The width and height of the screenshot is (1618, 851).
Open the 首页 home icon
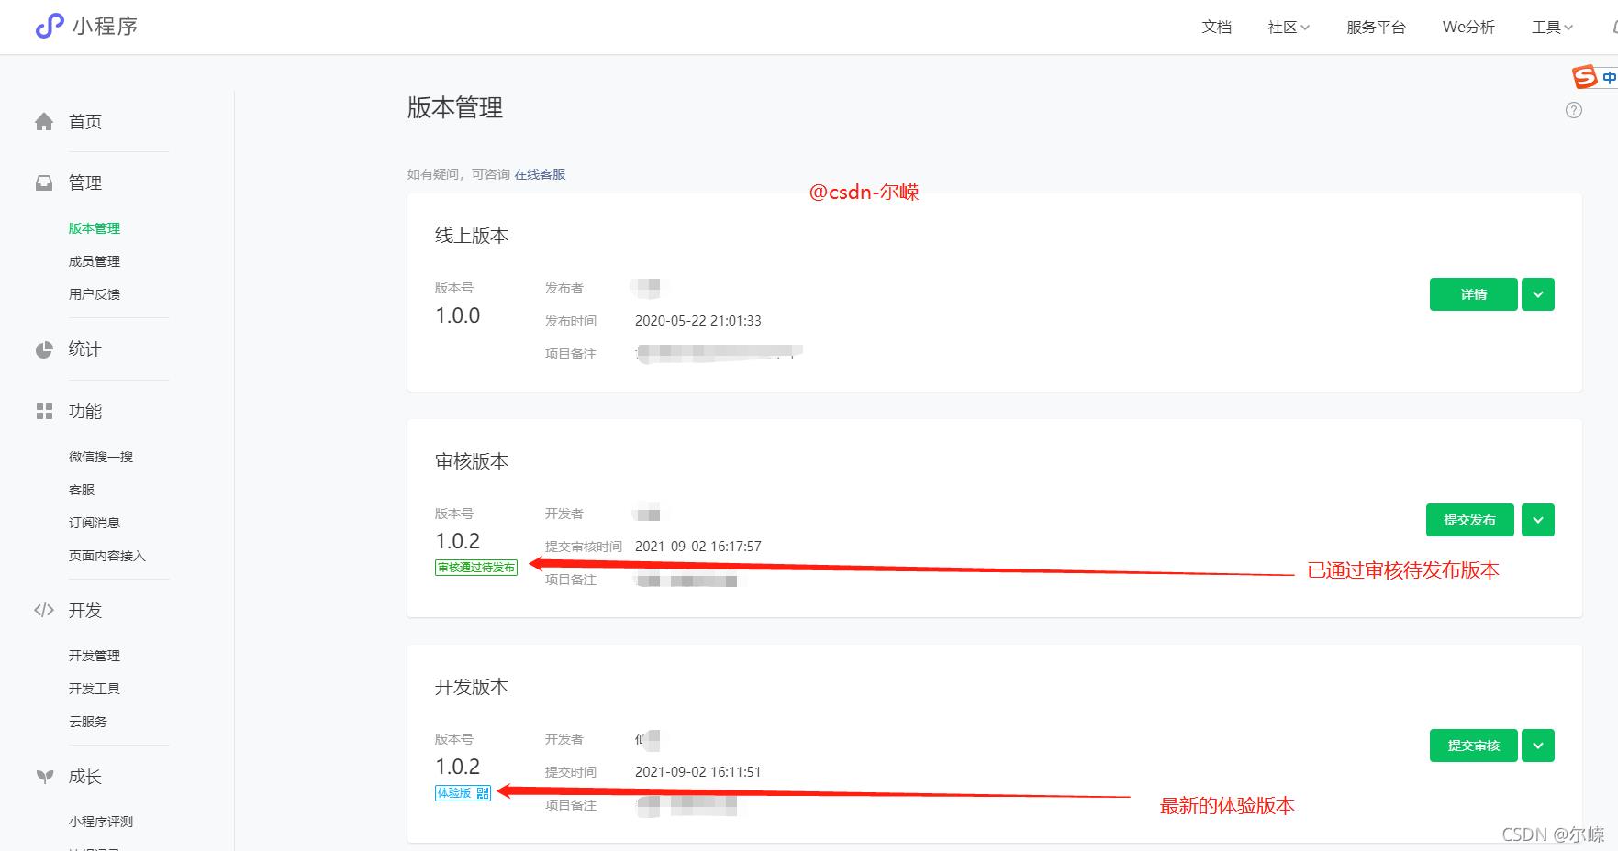tap(44, 122)
